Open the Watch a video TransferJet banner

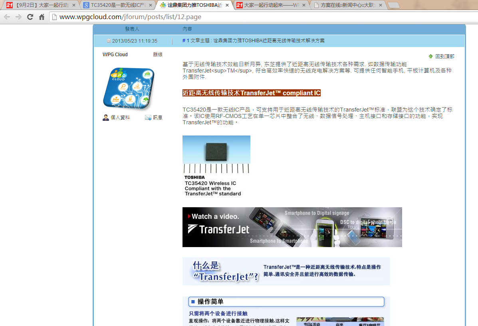(292, 227)
